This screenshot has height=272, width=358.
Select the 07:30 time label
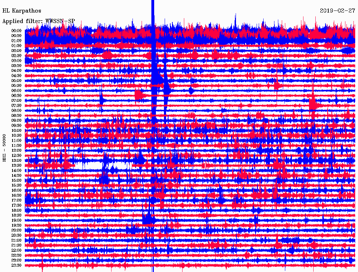pos(16,105)
